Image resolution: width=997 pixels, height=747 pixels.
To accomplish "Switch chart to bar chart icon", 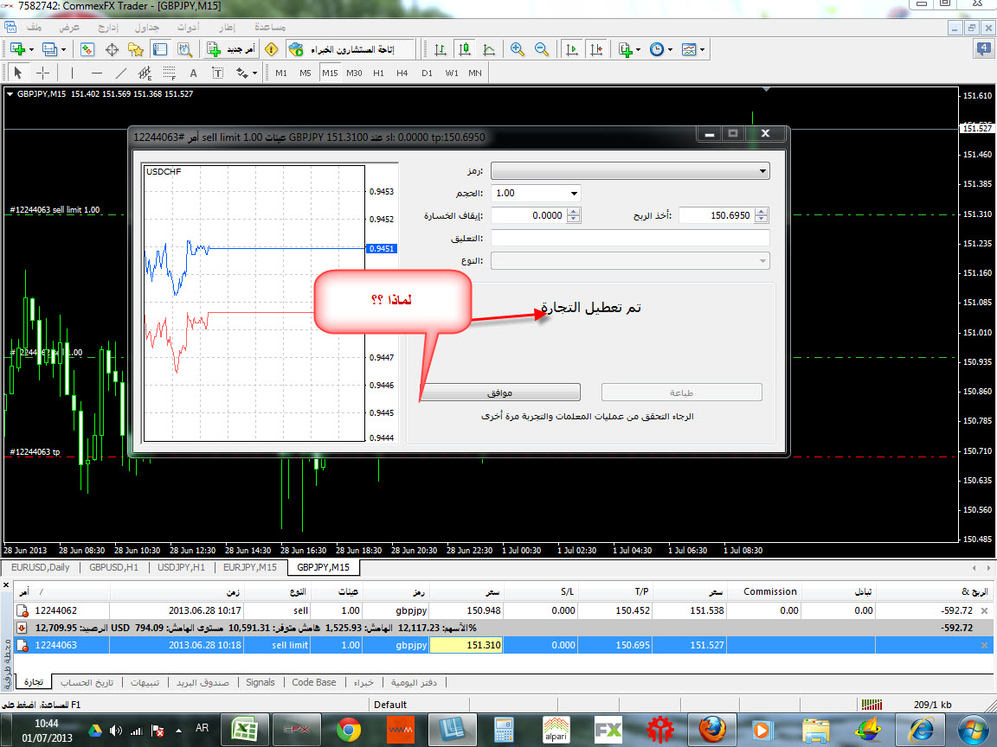I will tap(440, 49).
